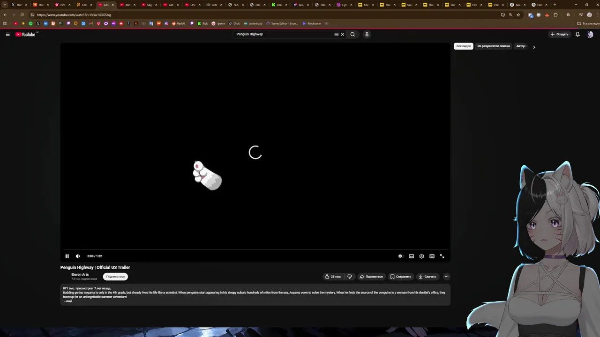
Task: Bookmark this page with the star icon
Action: tap(518, 15)
